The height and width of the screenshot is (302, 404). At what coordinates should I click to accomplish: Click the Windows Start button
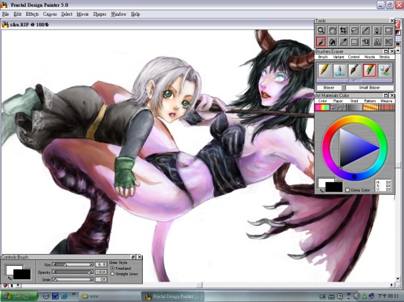(x=19, y=296)
